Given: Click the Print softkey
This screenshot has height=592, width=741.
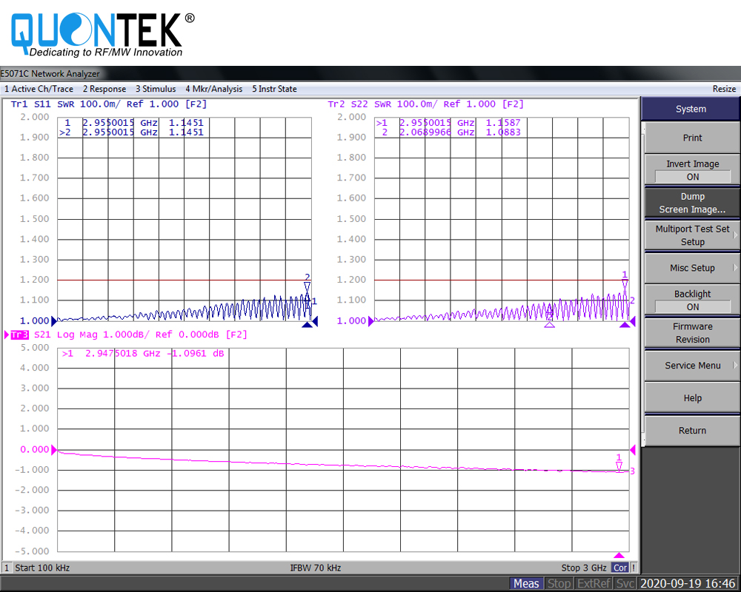Looking at the screenshot, I should pos(692,138).
